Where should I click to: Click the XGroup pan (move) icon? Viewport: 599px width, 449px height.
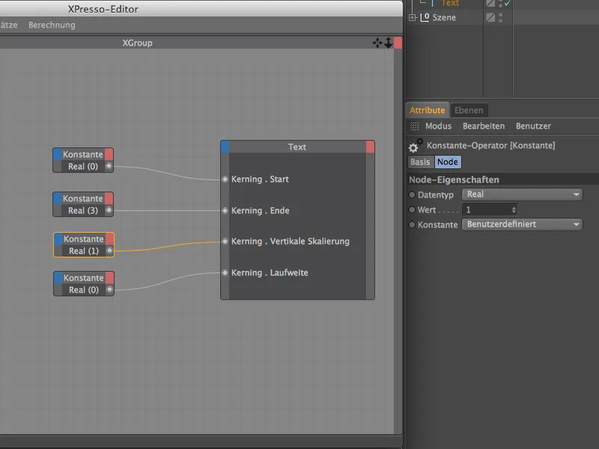pyautogui.click(x=377, y=43)
